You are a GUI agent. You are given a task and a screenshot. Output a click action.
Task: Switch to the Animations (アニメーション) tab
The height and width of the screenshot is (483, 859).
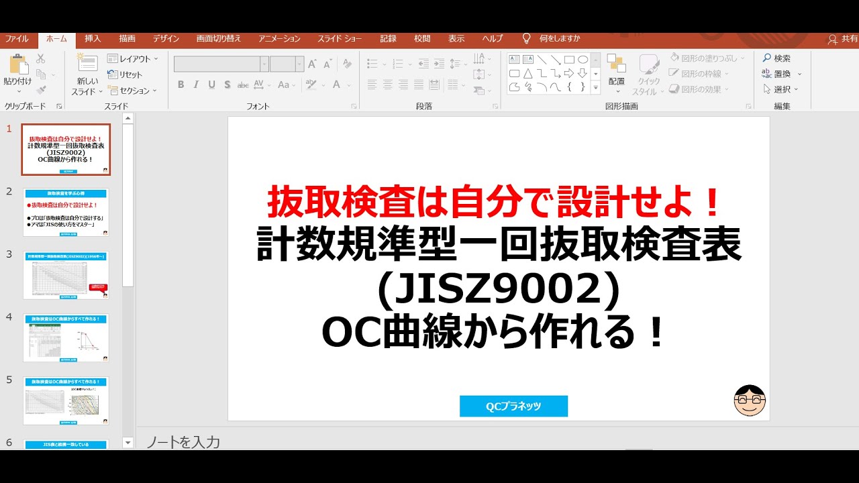click(279, 39)
